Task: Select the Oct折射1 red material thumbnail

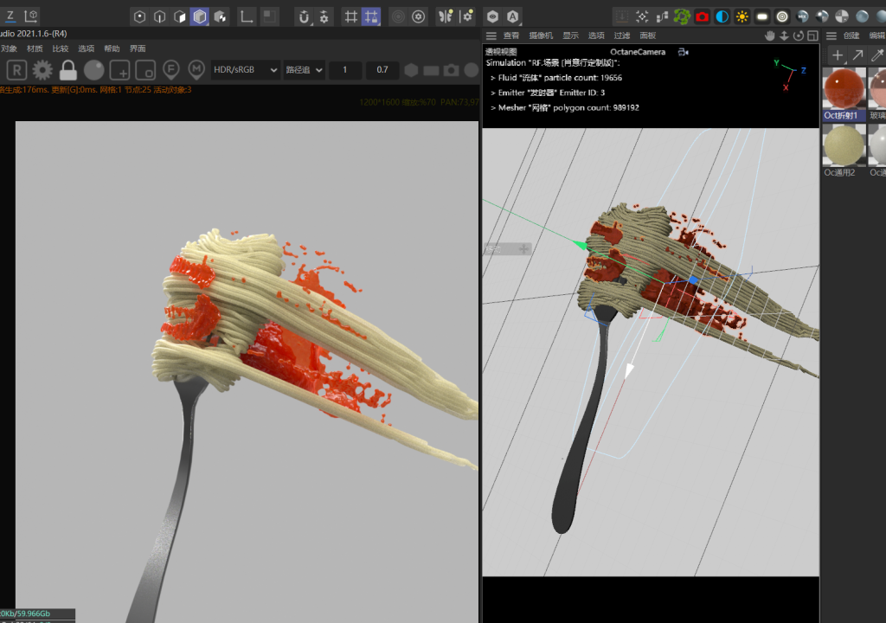Action: pos(844,88)
